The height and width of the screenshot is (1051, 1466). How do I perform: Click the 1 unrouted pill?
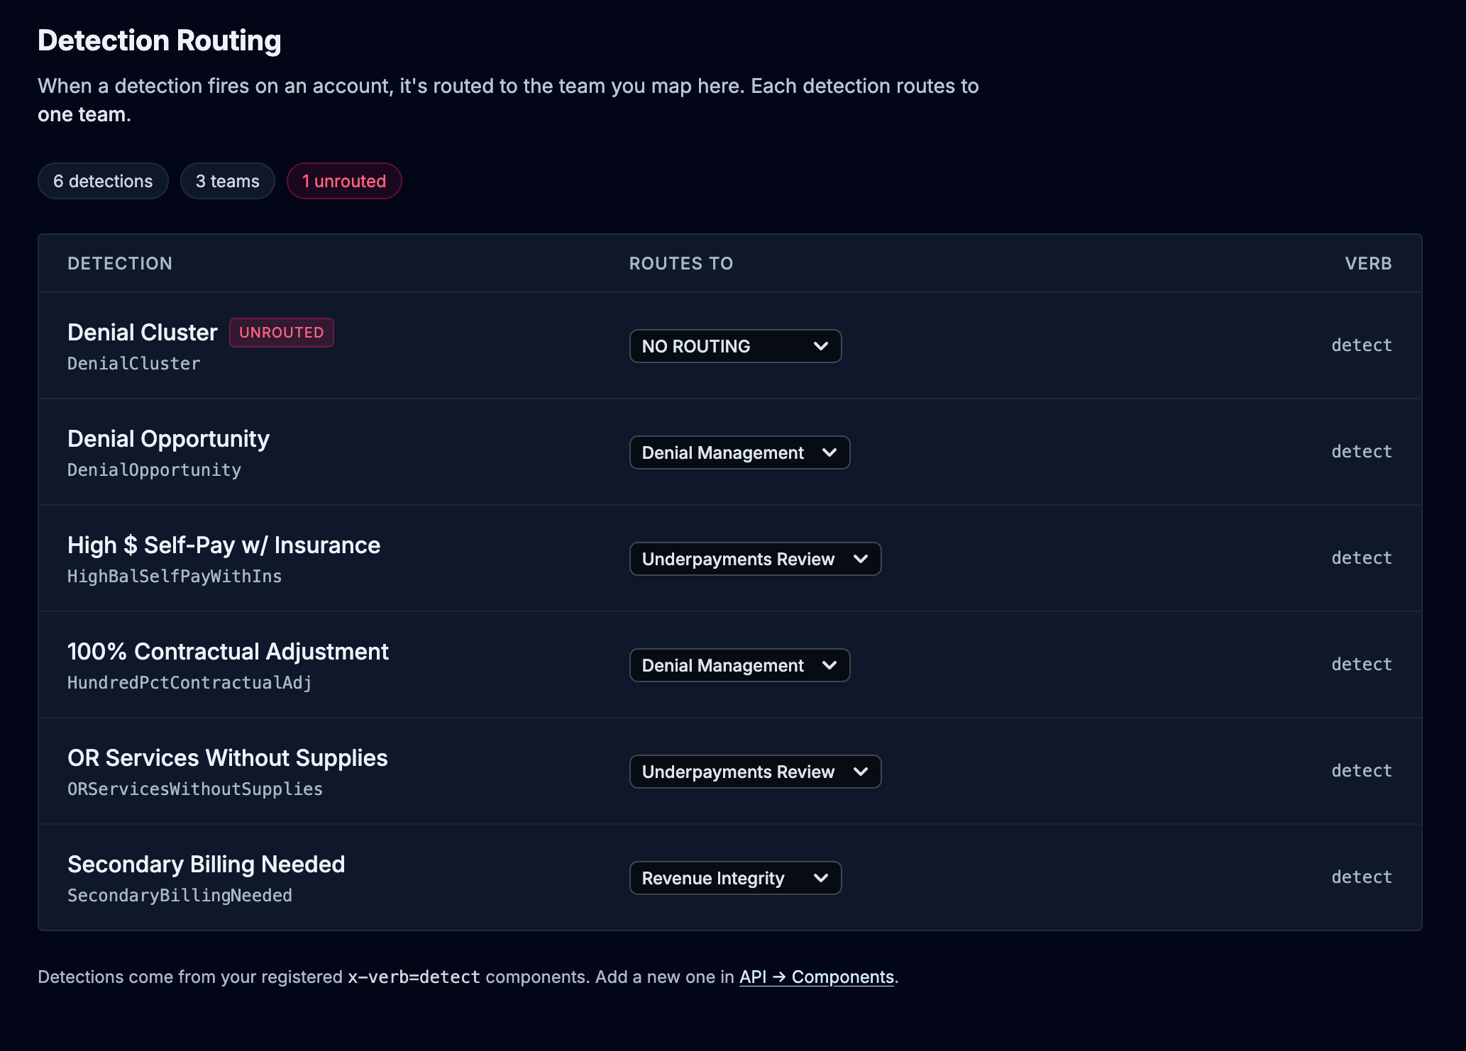(x=344, y=181)
